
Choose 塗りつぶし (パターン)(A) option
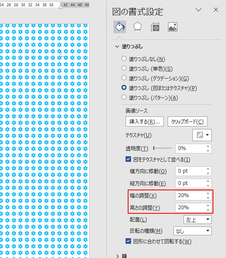(124, 97)
